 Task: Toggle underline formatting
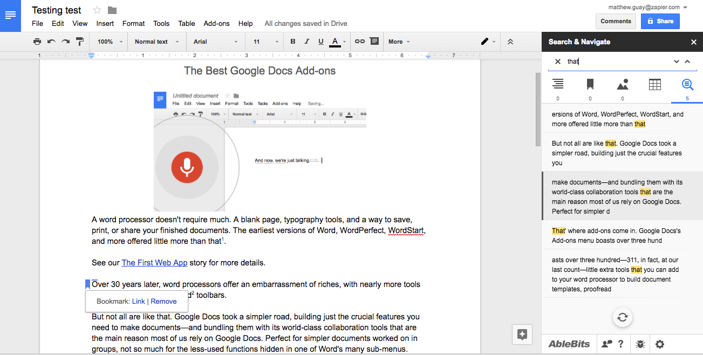pos(321,42)
